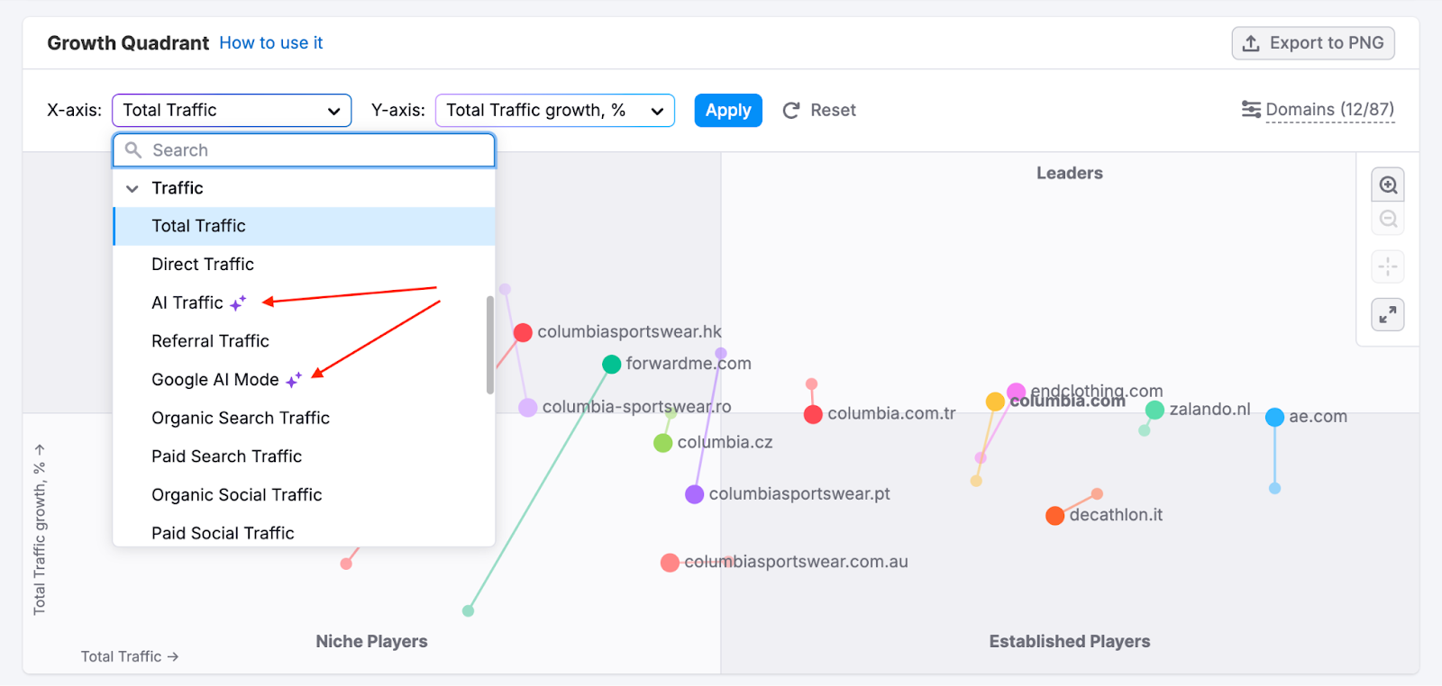Click the decathlon.it orange data point
The width and height of the screenshot is (1442, 686).
(1054, 516)
